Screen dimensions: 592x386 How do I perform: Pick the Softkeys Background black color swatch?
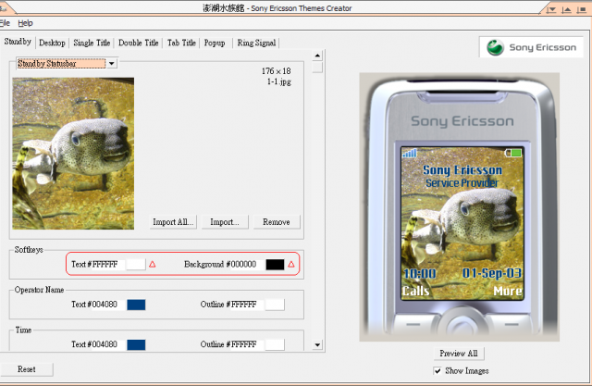275,265
